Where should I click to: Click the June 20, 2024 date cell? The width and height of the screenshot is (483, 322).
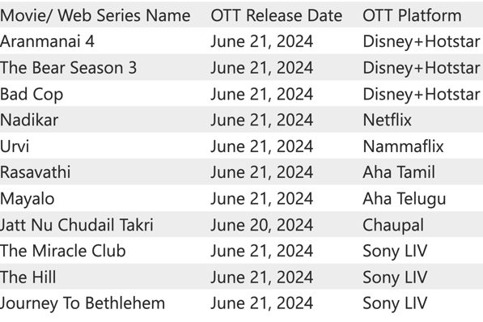pyautogui.click(x=262, y=225)
